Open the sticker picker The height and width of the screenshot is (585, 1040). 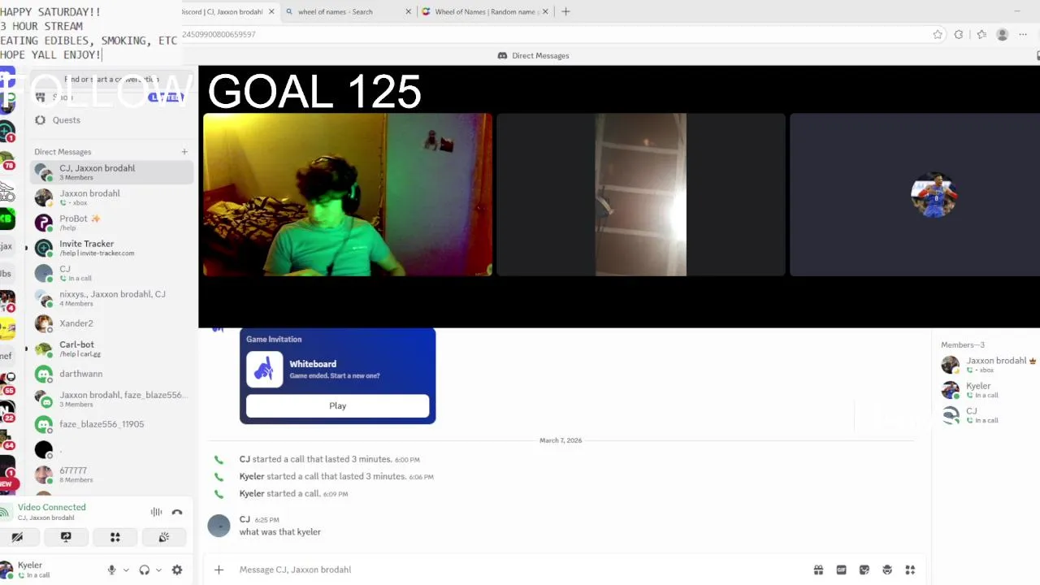click(864, 570)
